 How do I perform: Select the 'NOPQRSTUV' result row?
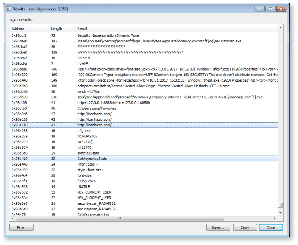(144, 136)
